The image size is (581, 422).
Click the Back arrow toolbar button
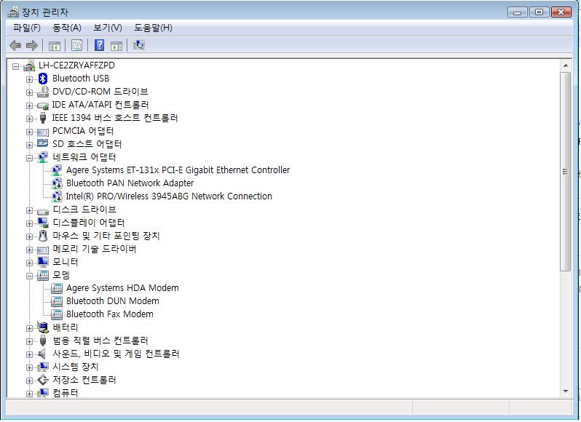pyautogui.click(x=15, y=45)
